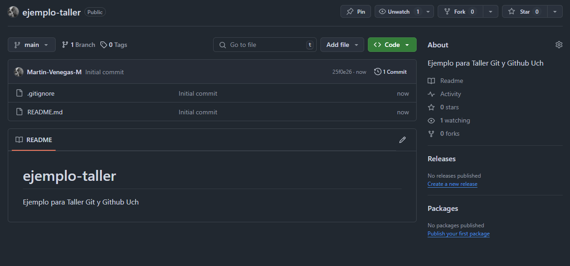Image resolution: width=570 pixels, height=266 pixels.
Task: Click the file icon next to .gitignore
Action: point(19,93)
